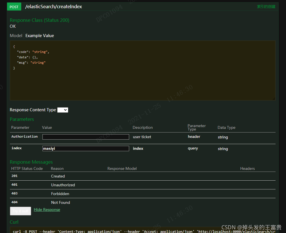Click the "string" data type in index row
The image size is (286, 233).
223,149
